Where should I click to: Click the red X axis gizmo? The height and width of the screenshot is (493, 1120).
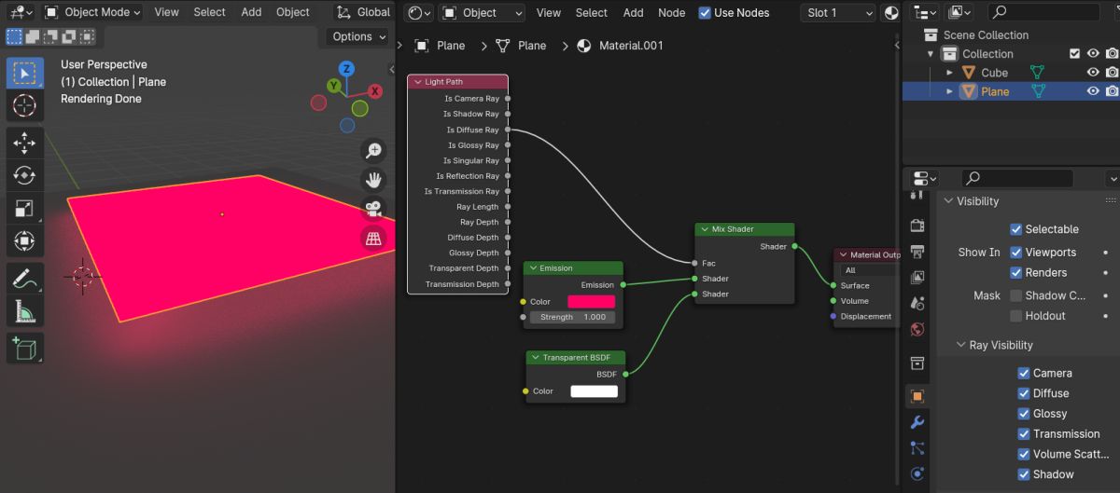coord(375,91)
